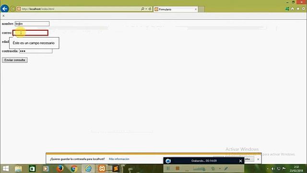Screen dimensions: 307x173
Task: Go to the browser Home page
Action: click(293, 9)
